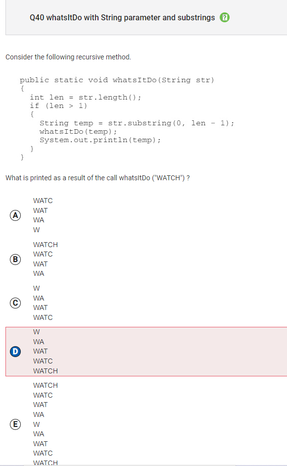Click the green help icon beside the Q40 title
This screenshot has width=287, height=466.
click(x=225, y=17)
